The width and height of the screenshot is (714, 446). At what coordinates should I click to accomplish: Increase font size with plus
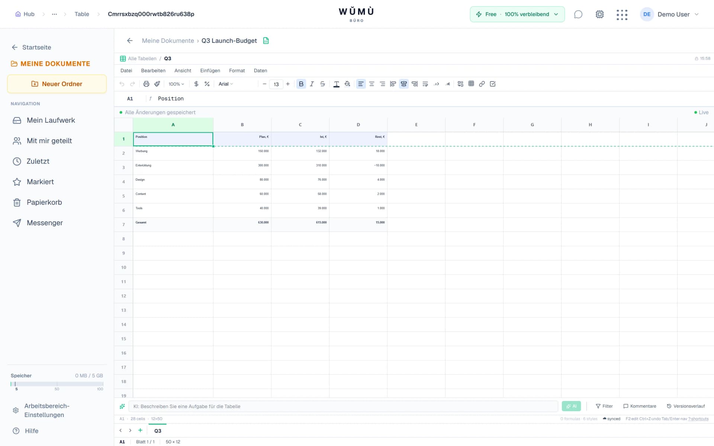(x=288, y=84)
